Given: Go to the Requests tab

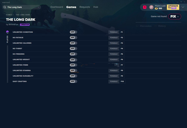Looking at the screenshot, I should [85, 7].
